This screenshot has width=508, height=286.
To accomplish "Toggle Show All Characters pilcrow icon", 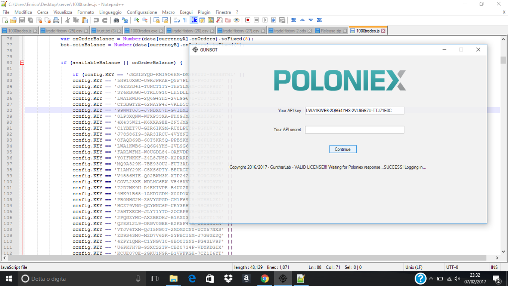I will pyautogui.click(x=185, y=20).
